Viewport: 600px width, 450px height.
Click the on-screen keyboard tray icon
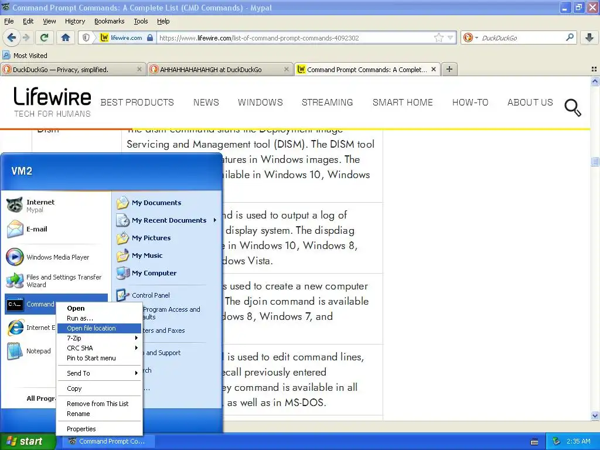click(534, 442)
